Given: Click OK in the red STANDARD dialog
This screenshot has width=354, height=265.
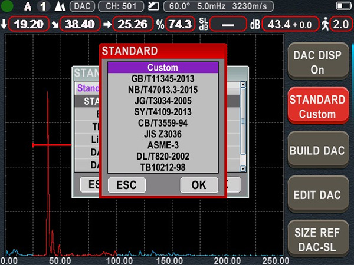Looking at the screenshot, I should tap(199, 185).
